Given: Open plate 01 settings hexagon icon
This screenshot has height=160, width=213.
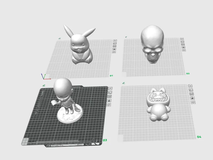Looking at the screenshot, I should click(114, 52).
